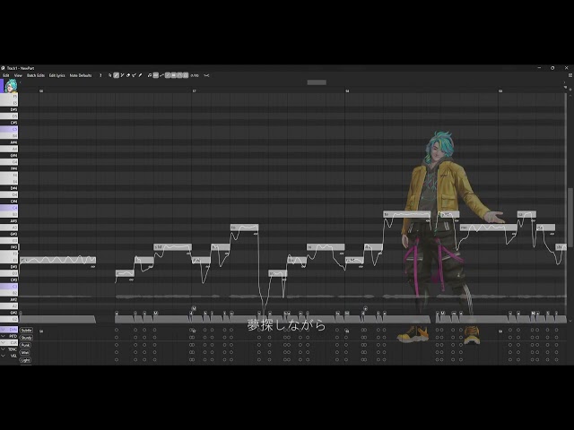Screen dimensions: 574x430
Task: Click the Sturdy voice color button
Action: (26, 338)
